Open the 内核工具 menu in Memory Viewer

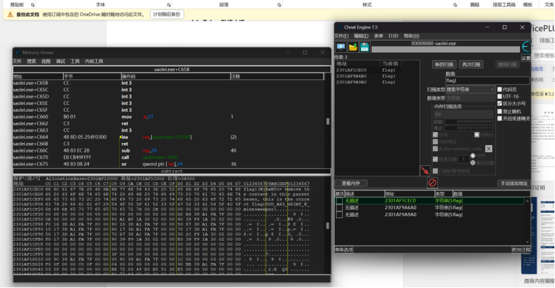pyautogui.click(x=94, y=62)
